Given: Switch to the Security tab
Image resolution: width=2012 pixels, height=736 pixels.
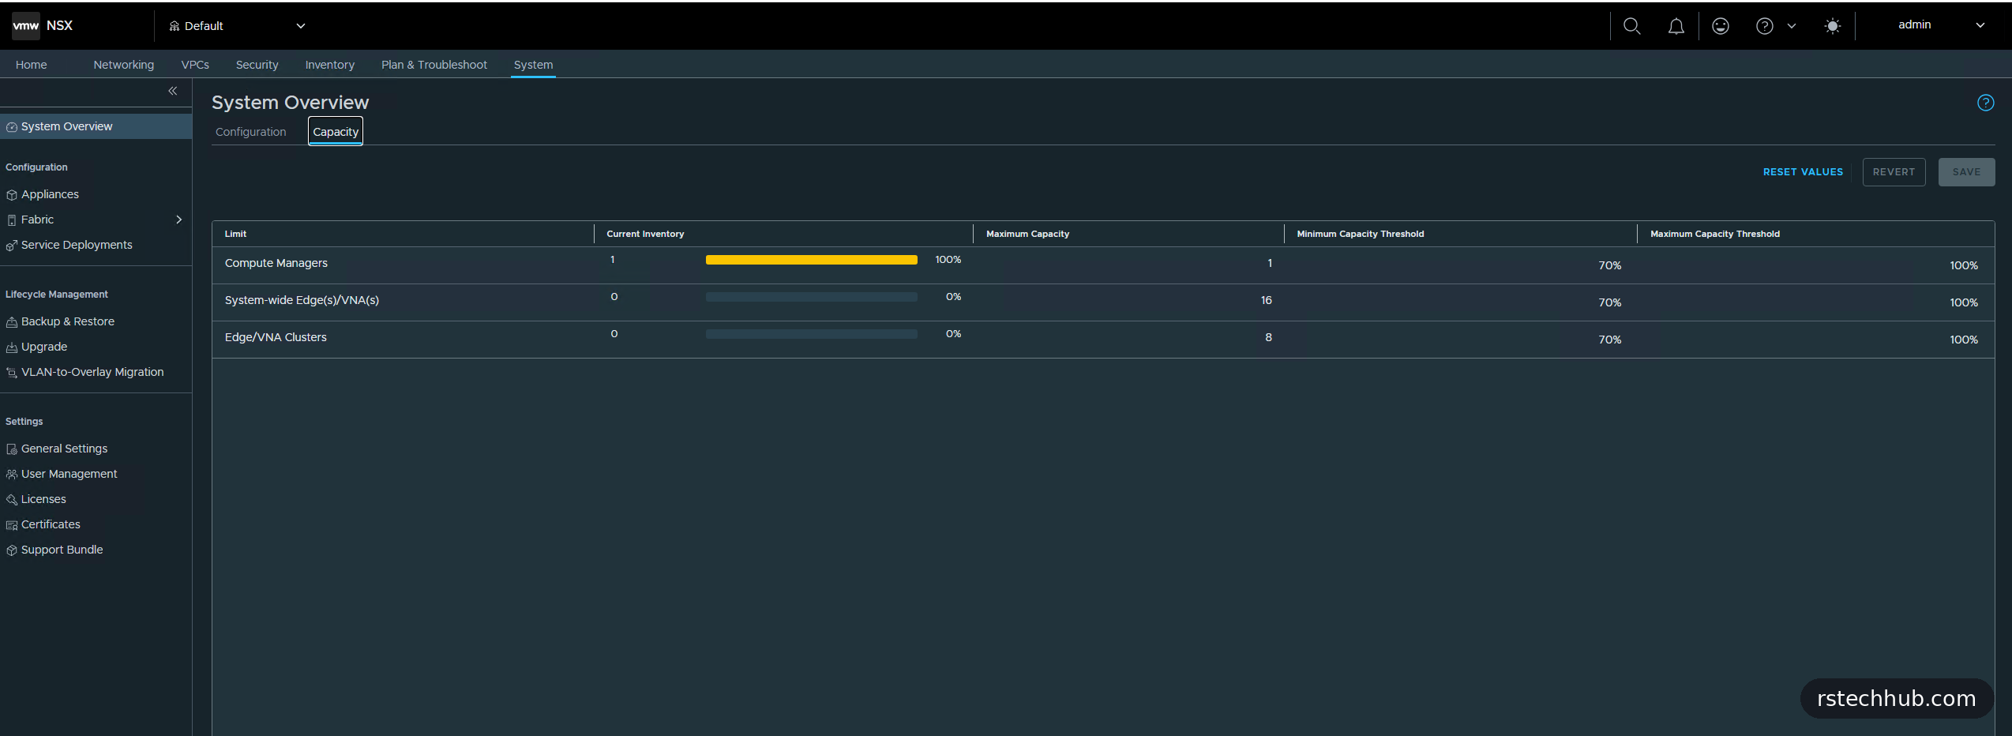Looking at the screenshot, I should (x=257, y=65).
